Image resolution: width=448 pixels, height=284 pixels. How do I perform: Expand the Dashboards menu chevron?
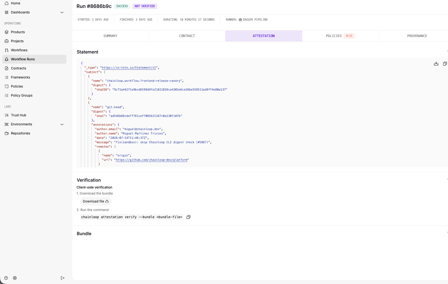[x=62, y=12]
